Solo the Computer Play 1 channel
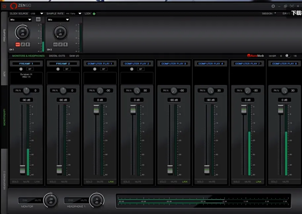 point(89,182)
